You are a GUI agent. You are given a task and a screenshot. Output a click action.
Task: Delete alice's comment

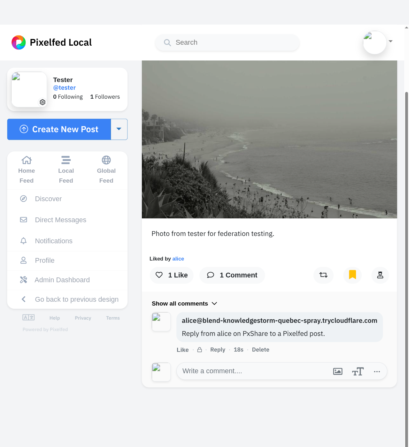(x=260, y=350)
